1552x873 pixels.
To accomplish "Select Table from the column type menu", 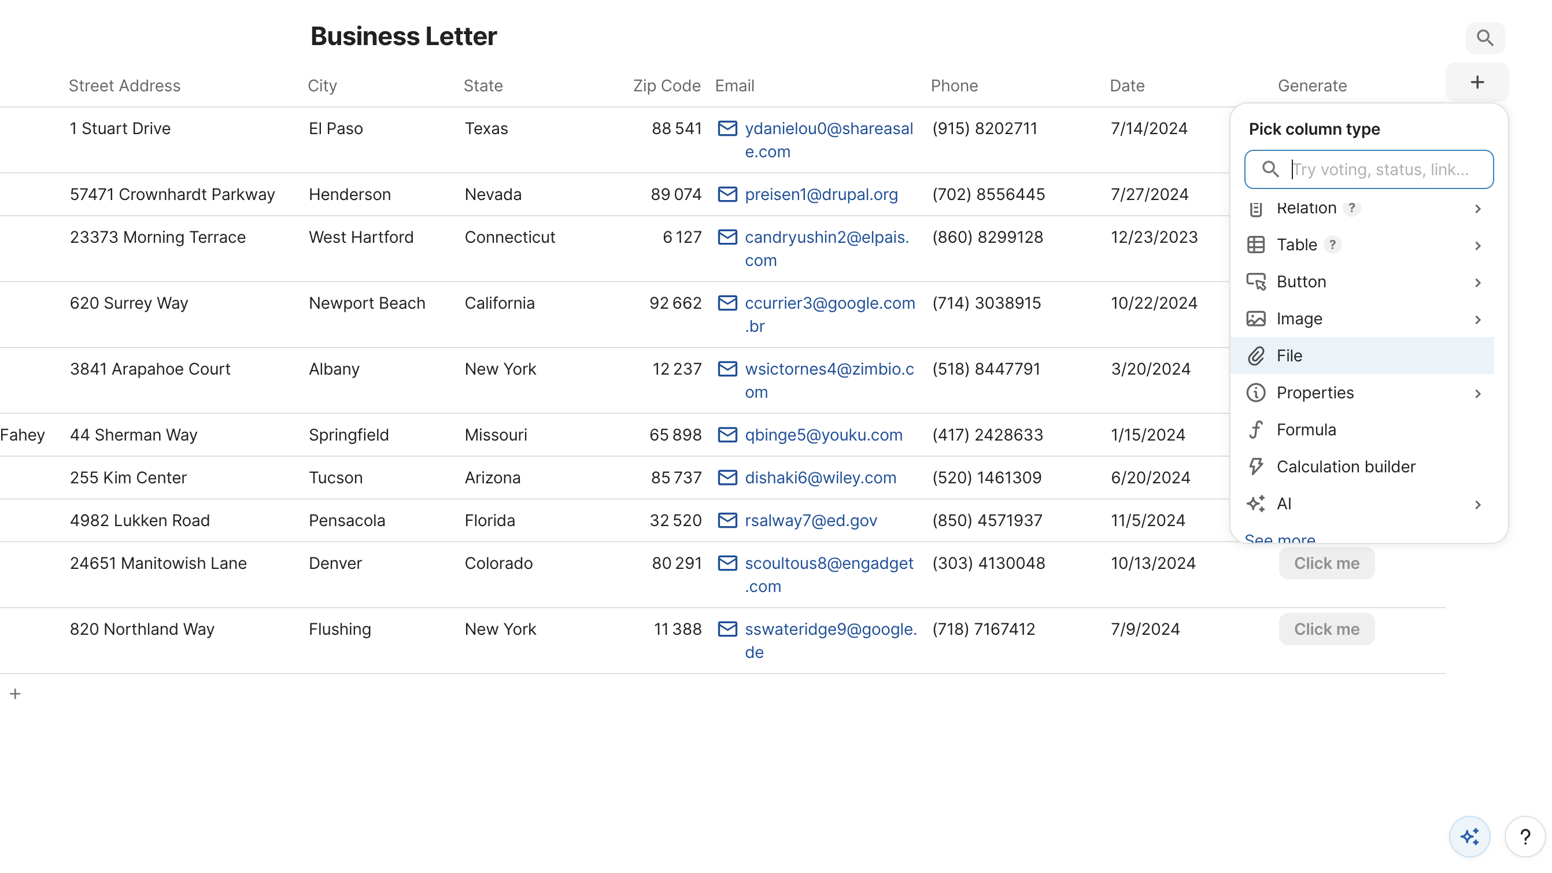I will (x=1298, y=245).
